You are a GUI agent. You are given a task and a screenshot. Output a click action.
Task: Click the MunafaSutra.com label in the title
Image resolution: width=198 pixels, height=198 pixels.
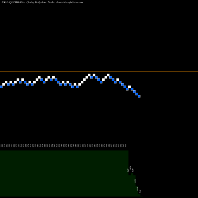pyautogui.click(x=73, y=2)
